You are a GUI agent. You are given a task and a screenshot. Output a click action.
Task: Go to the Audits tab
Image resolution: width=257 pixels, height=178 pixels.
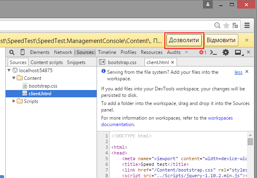coord(174,52)
